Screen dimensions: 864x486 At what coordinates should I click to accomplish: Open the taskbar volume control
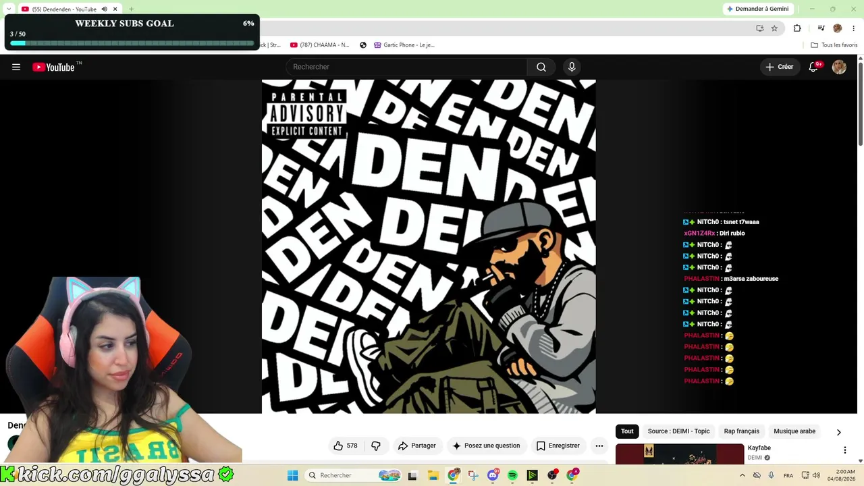pos(816,475)
